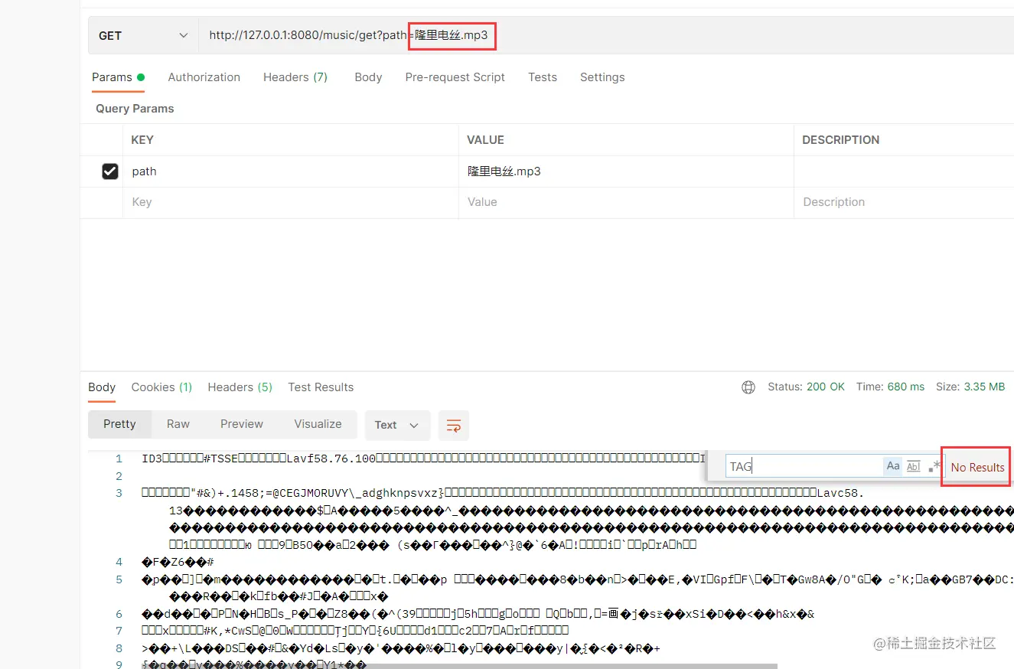The width and height of the screenshot is (1014, 669).
Task: Click the DESCRIPTION column header
Action: pyautogui.click(x=840, y=140)
